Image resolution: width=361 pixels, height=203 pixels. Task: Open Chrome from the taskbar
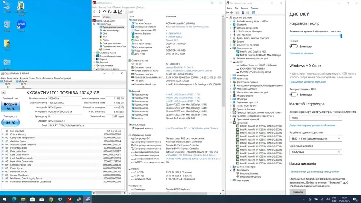coord(51,199)
